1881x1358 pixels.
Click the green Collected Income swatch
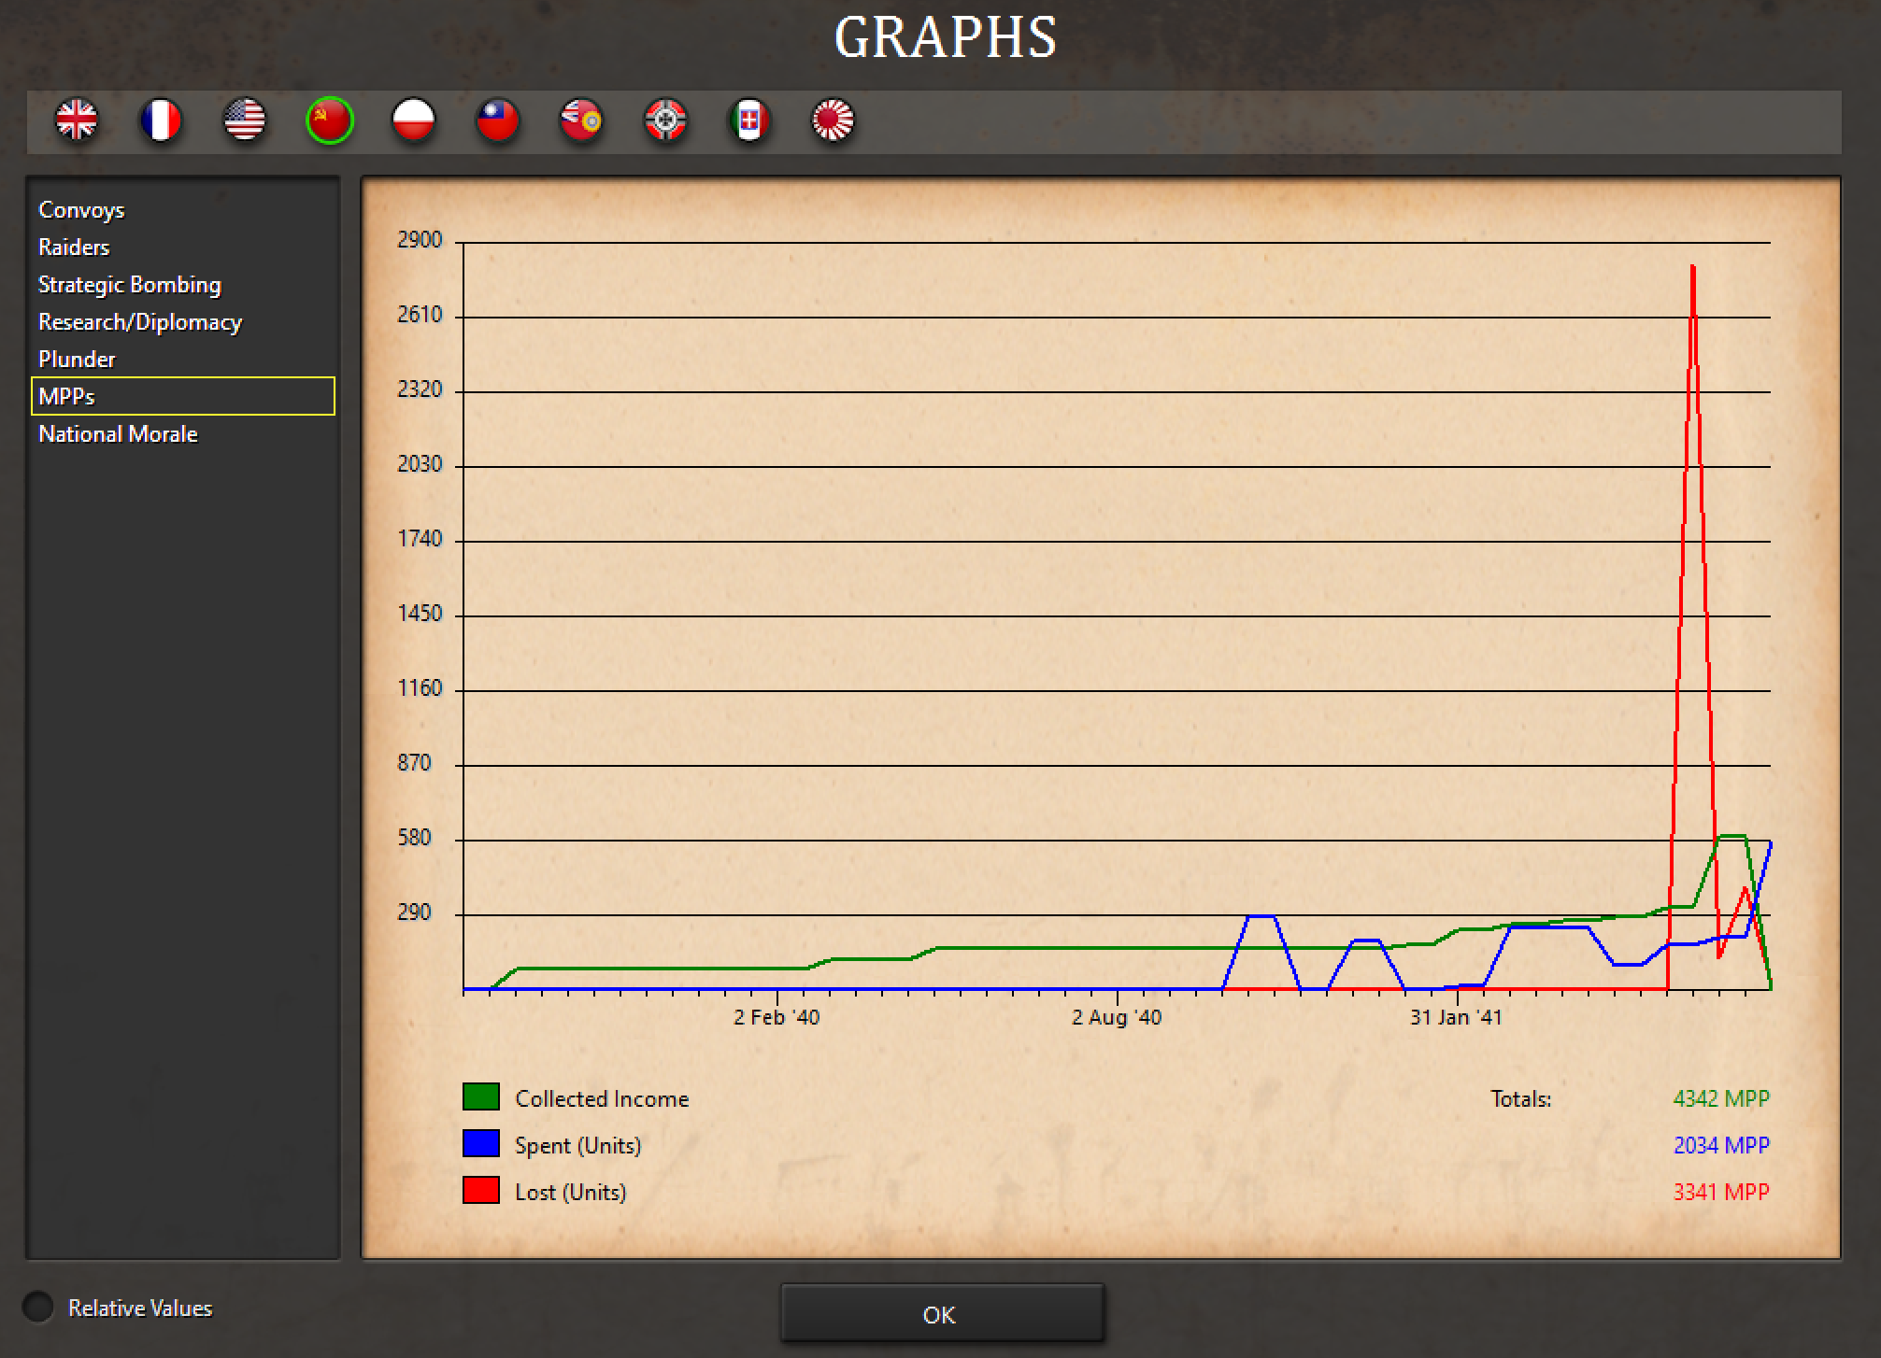point(481,1097)
